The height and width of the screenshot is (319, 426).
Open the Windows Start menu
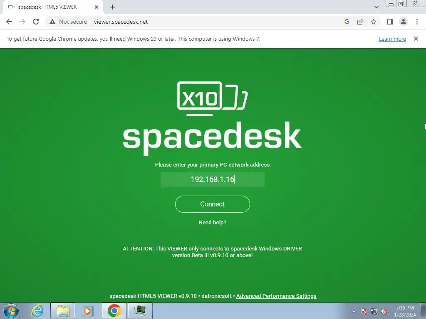tap(11, 311)
